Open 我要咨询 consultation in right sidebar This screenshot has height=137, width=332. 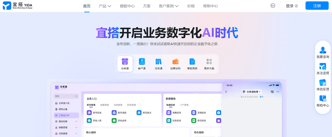pos(323,50)
